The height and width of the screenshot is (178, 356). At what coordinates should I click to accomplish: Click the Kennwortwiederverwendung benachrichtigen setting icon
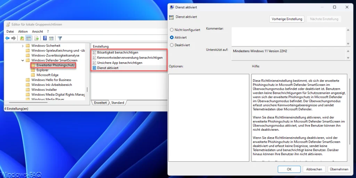[95, 57]
